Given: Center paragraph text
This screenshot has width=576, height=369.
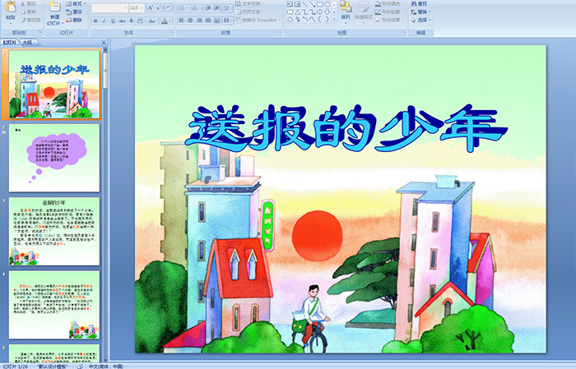Looking at the screenshot, I should pyautogui.click(x=190, y=21).
